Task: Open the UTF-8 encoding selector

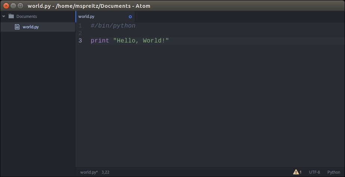Action: (x=314, y=172)
